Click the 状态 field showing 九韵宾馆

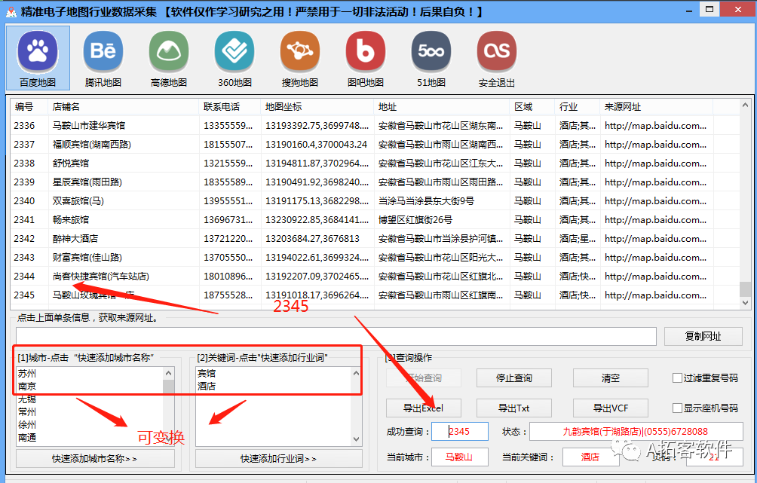coord(636,431)
